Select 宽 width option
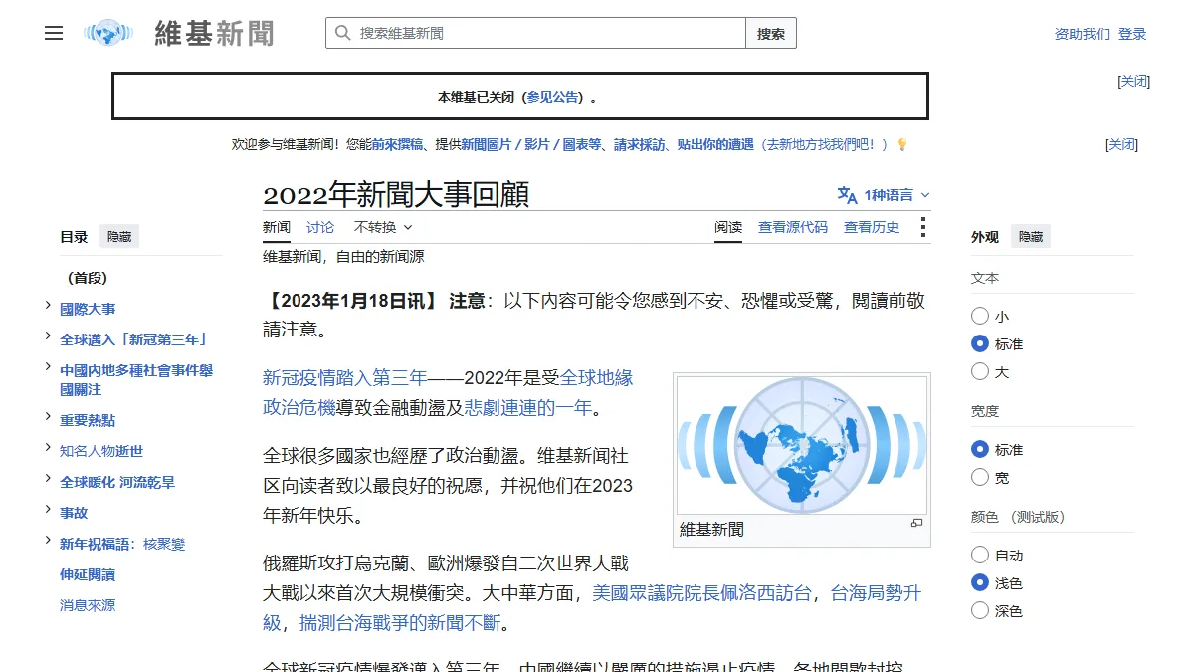Viewport: 1194px width, 672px height. click(980, 477)
